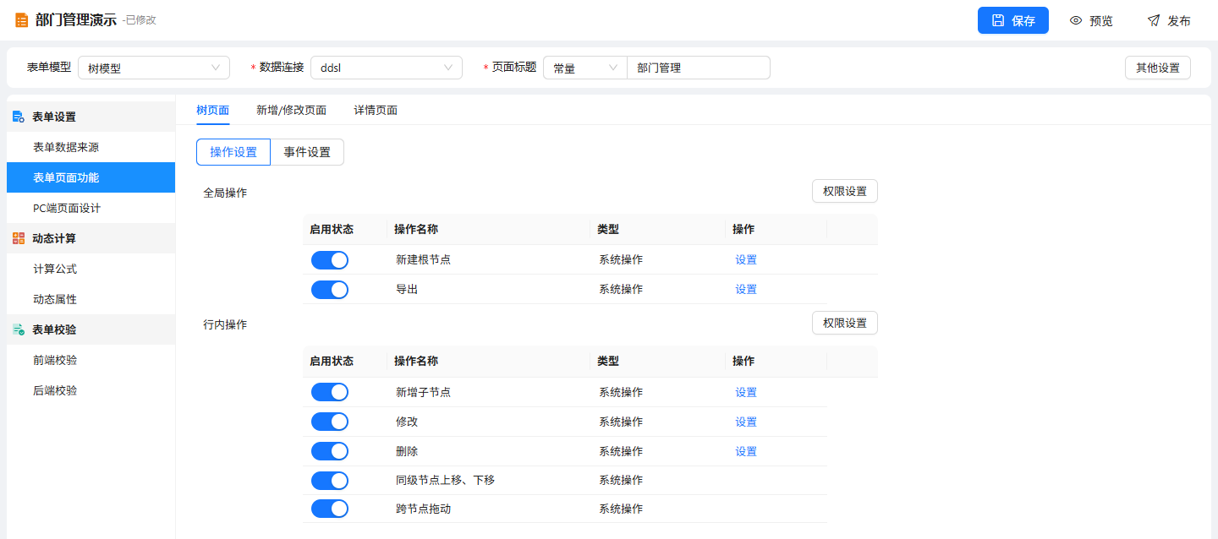The image size is (1218, 539).
Task: Open 其他设置
Action: click(x=1158, y=68)
